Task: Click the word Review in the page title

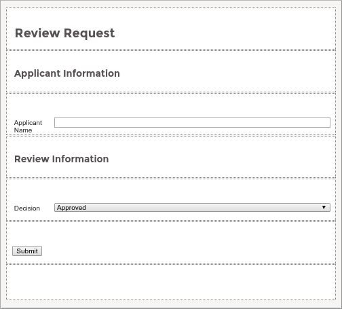Action: point(37,33)
